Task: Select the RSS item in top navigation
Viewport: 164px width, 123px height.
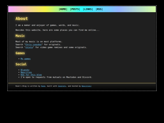Action: pos(99,9)
